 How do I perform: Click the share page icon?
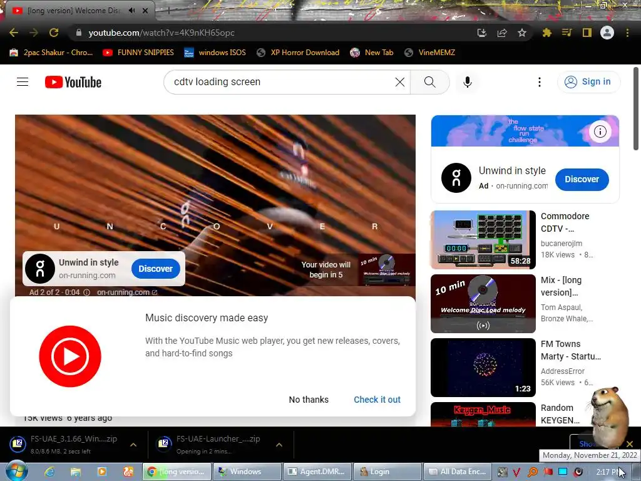pyautogui.click(x=502, y=33)
